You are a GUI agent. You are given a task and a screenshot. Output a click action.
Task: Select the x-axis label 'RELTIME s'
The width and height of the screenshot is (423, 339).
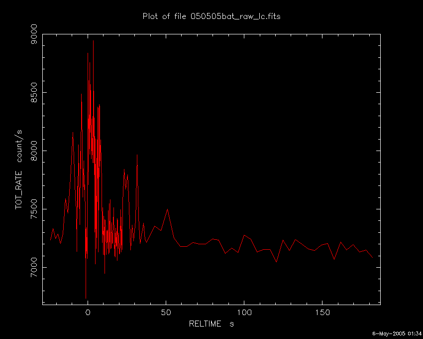(211, 324)
